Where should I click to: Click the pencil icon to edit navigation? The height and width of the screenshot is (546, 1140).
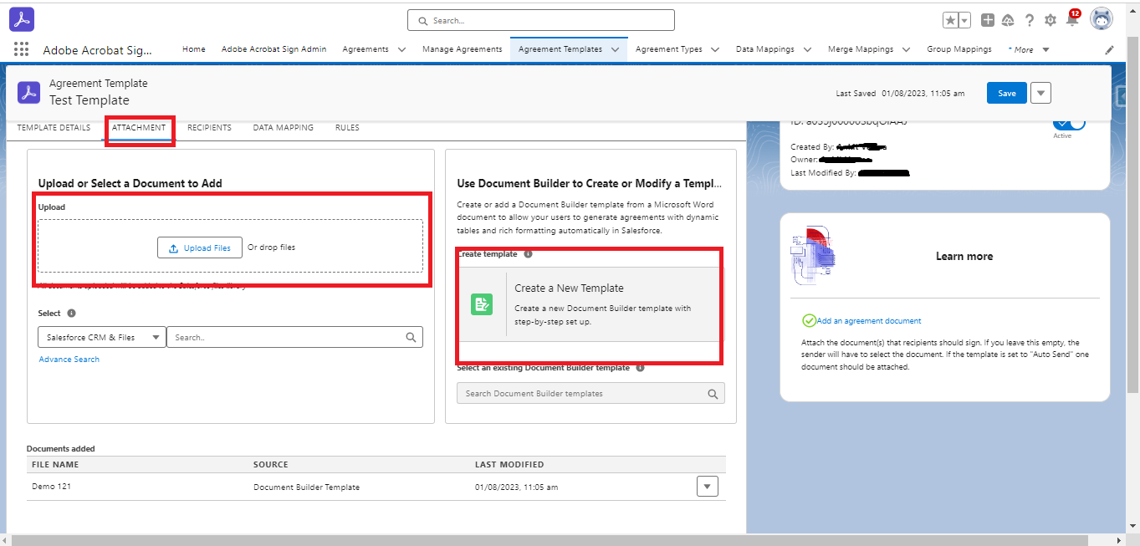click(1110, 50)
